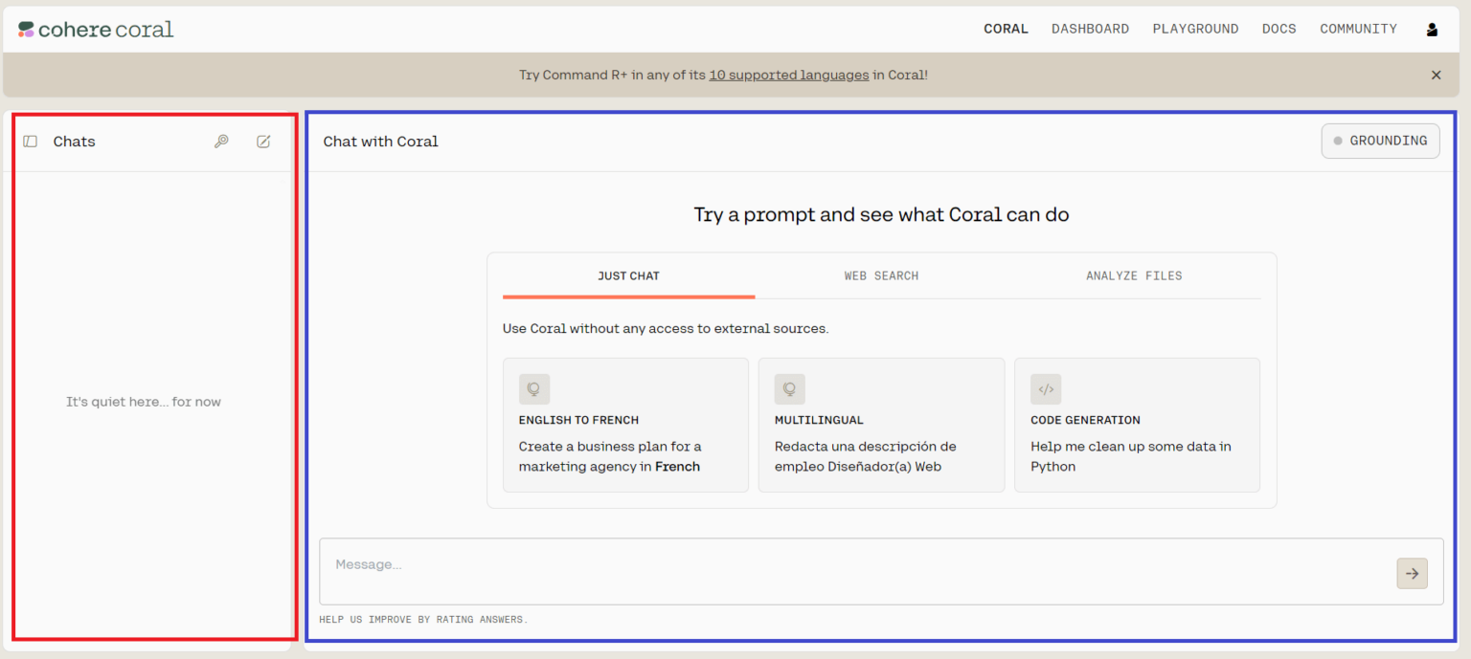
Task: Start a new chat with compose icon
Action: pyautogui.click(x=263, y=142)
